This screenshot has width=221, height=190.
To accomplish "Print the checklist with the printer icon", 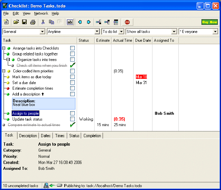I will [x=33, y=22].
